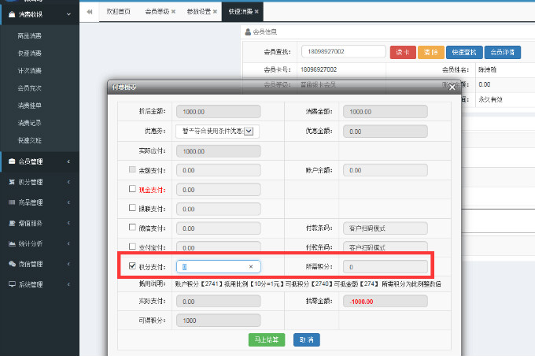Expand the 统计分析 sidebar section
The width and height of the screenshot is (535, 356).
click(68, 243)
